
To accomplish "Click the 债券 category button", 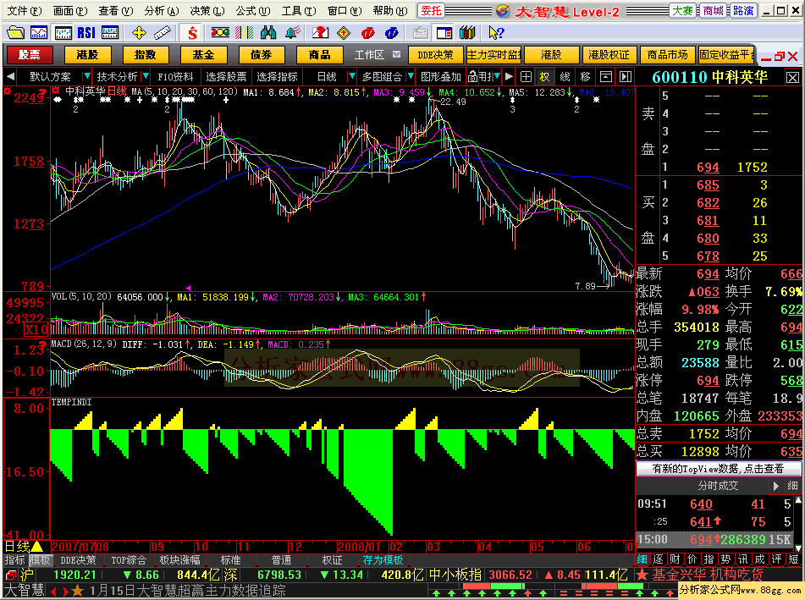I will click(262, 54).
